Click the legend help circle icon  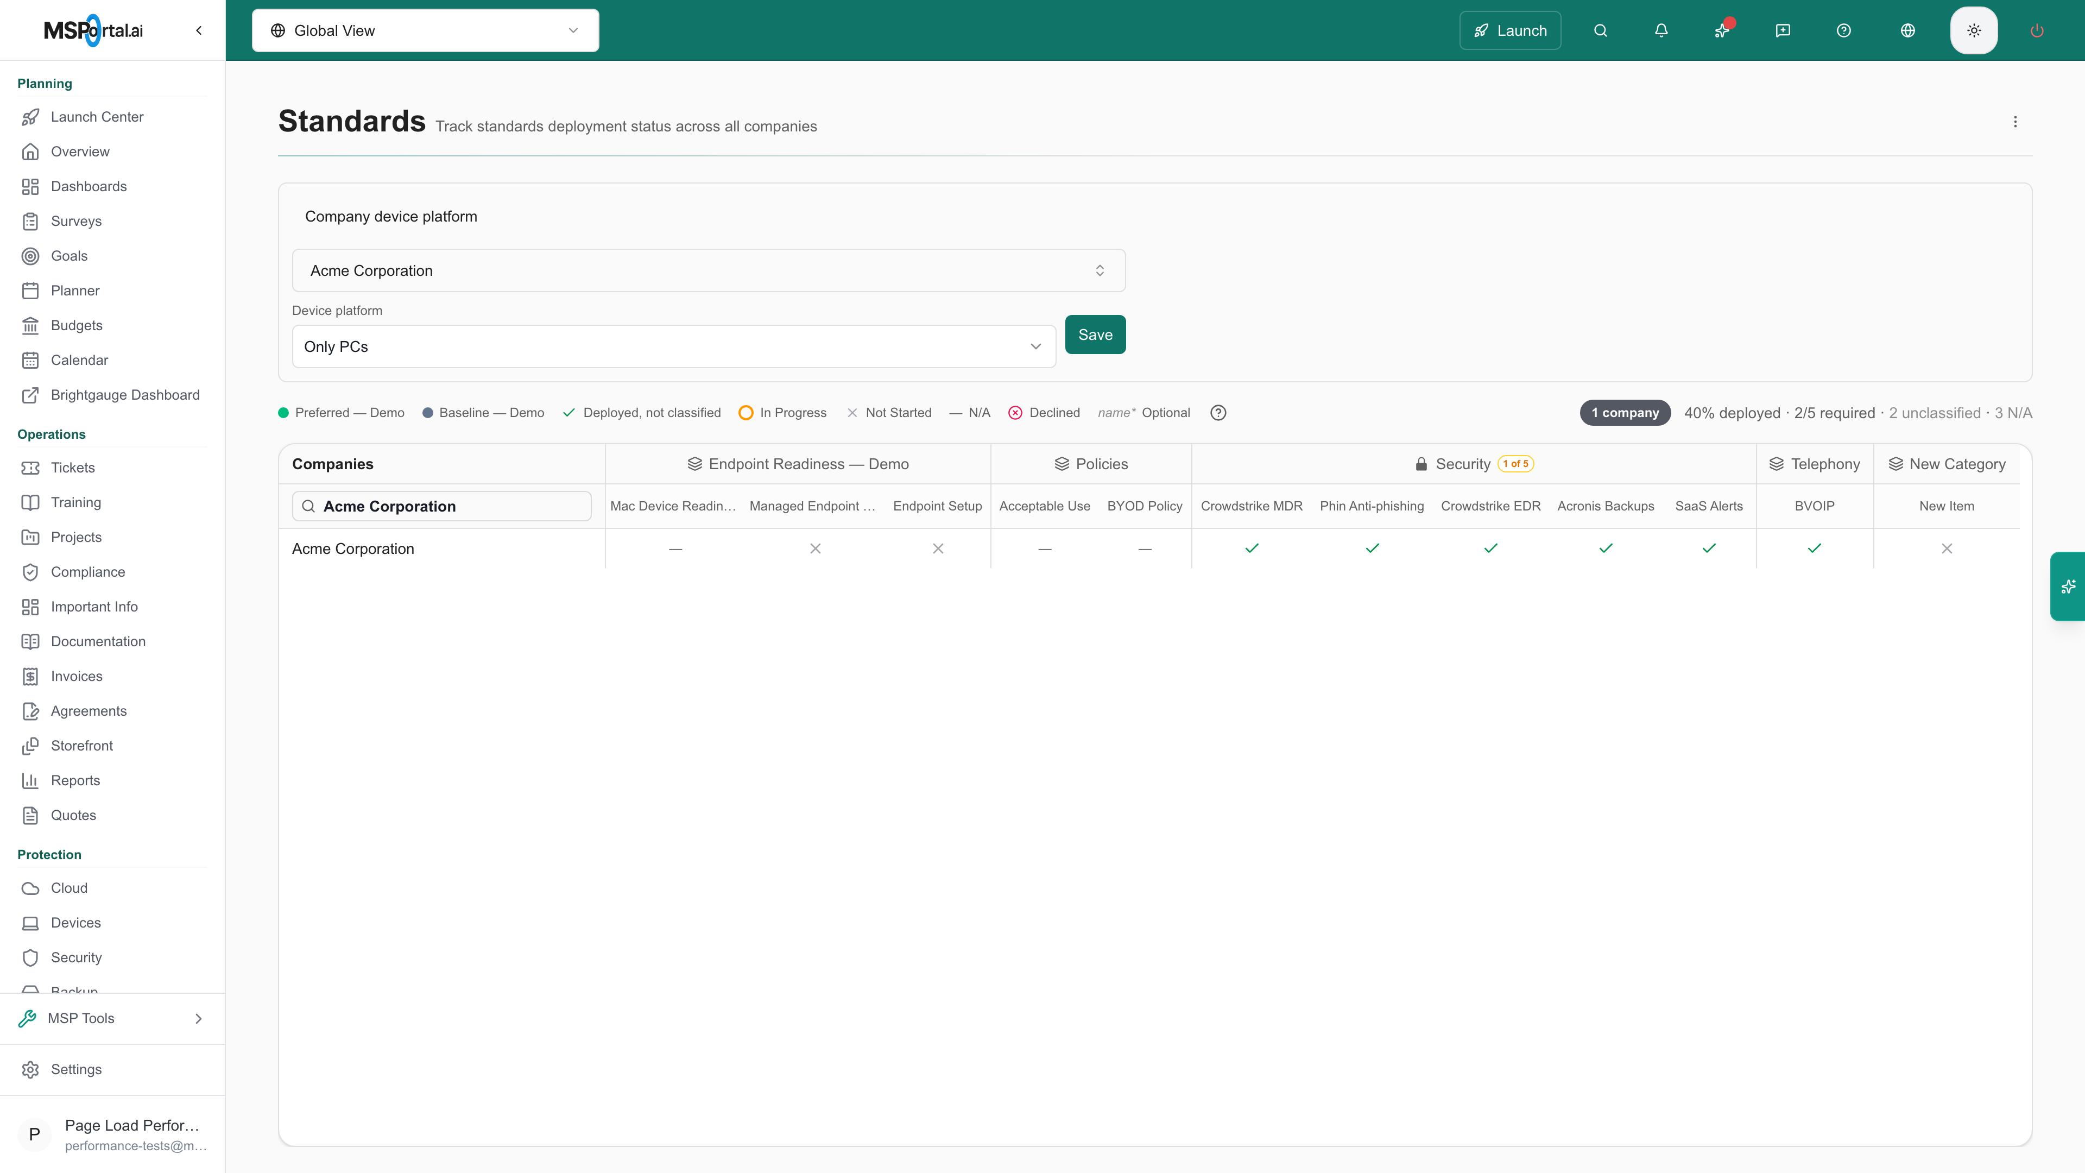pyautogui.click(x=1218, y=413)
